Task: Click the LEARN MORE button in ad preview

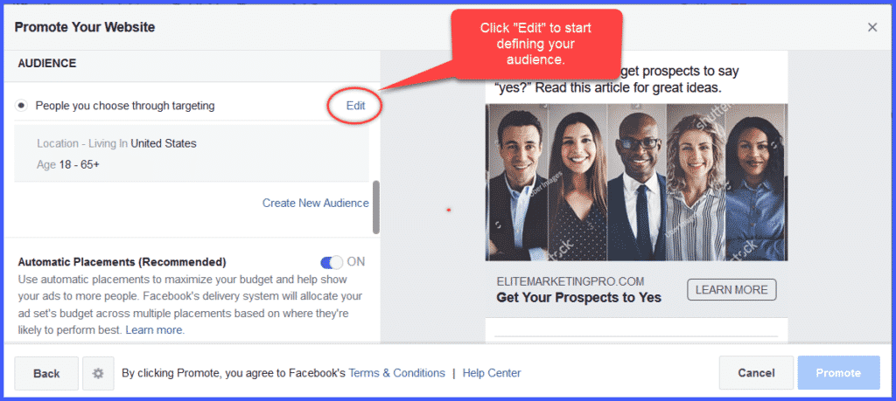Action: click(x=731, y=290)
